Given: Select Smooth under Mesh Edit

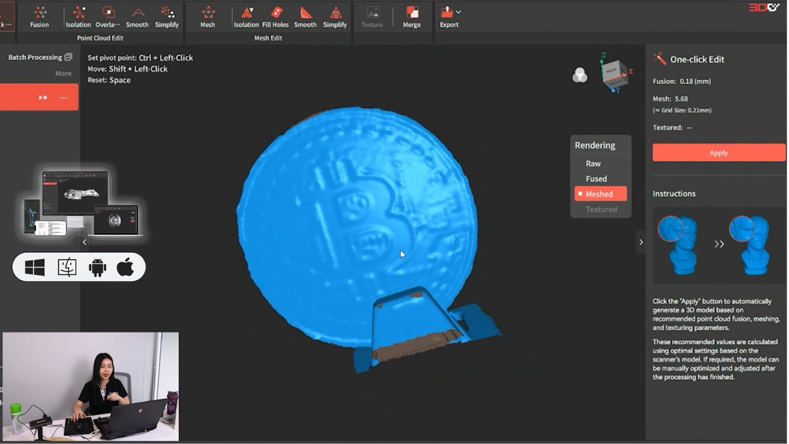Looking at the screenshot, I should tap(305, 16).
